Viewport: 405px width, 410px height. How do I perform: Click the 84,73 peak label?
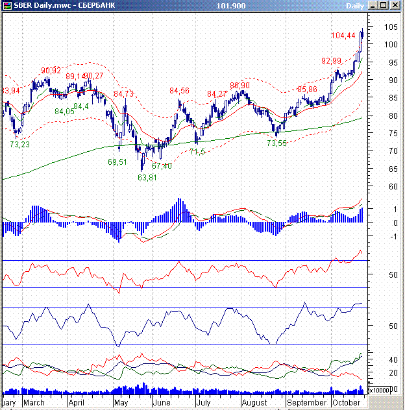tap(123, 93)
